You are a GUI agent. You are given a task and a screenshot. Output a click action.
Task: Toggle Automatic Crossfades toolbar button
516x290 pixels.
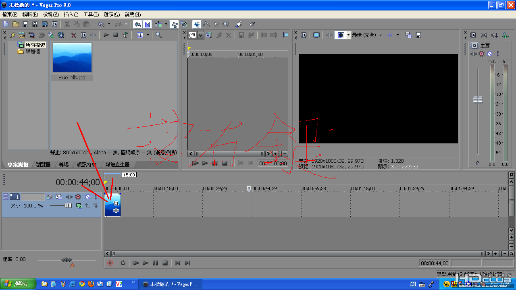[148, 24]
